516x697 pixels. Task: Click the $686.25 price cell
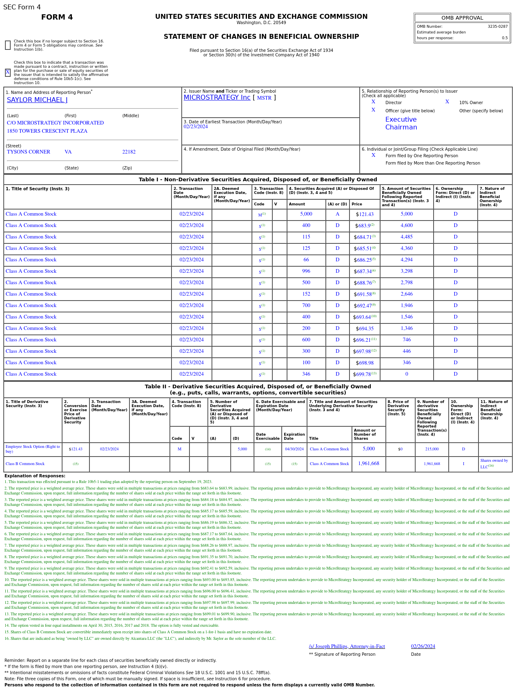365,260
